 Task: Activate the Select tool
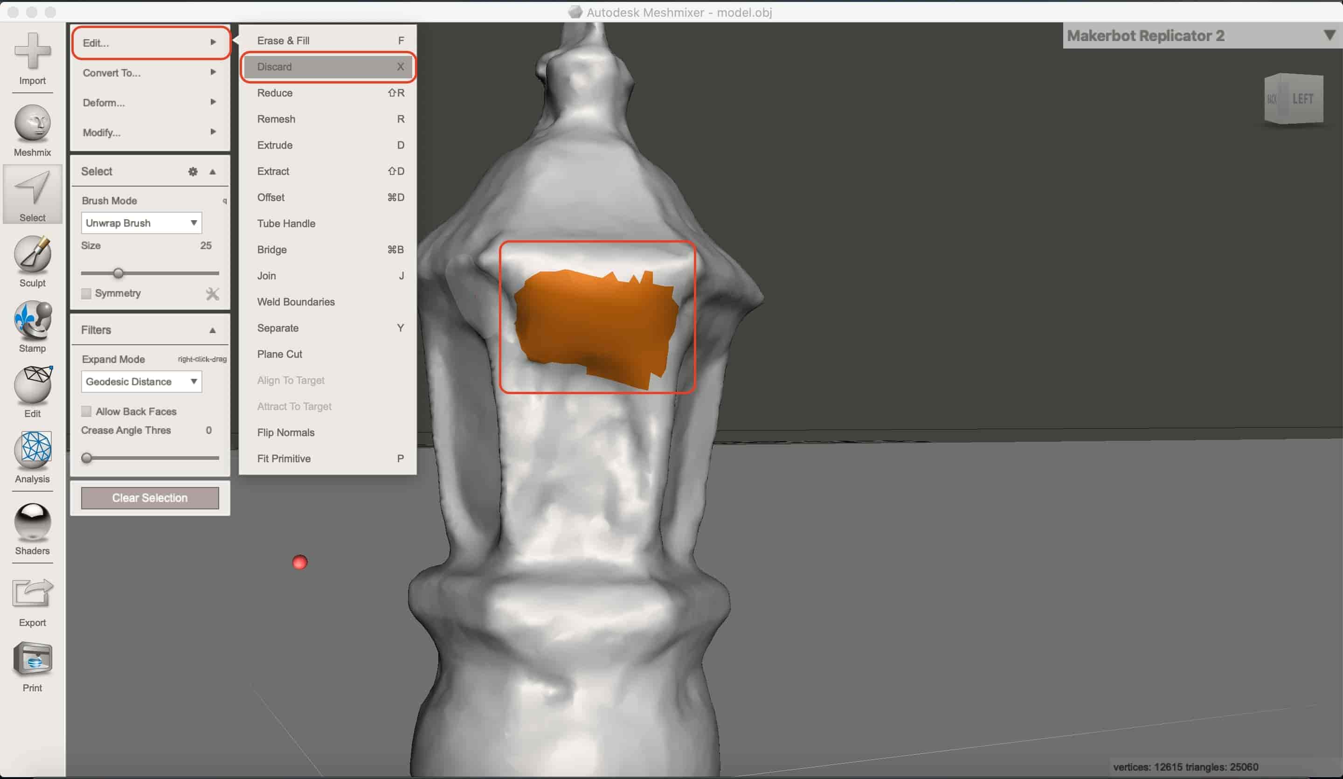pyautogui.click(x=33, y=195)
